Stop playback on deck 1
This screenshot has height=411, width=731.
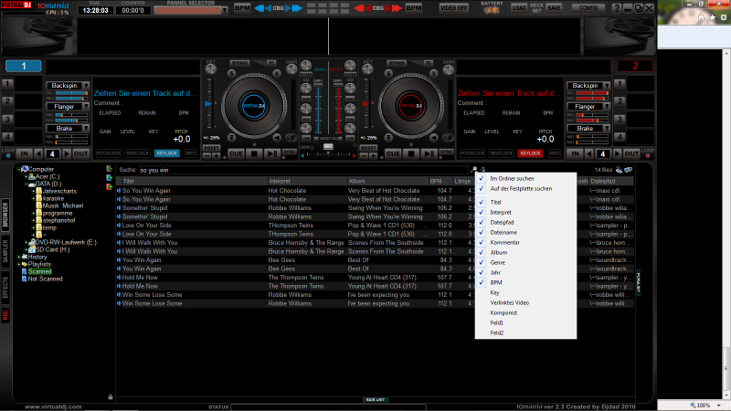(254, 153)
